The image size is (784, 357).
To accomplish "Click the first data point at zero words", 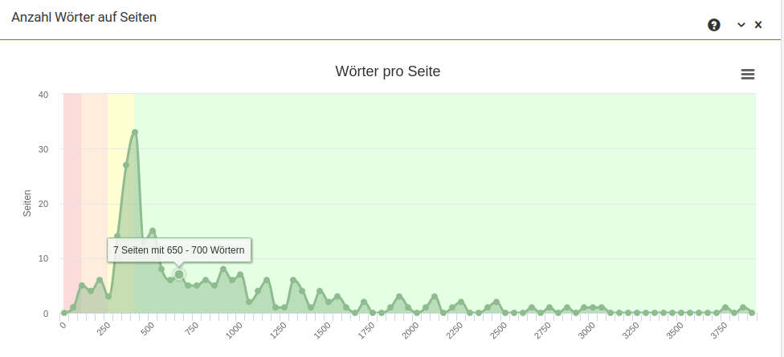I will (x=64, y=312).
